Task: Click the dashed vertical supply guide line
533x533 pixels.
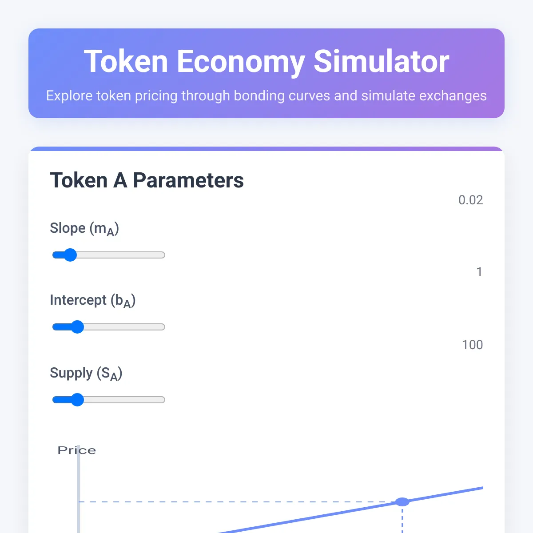Action: (x=402, y=522)
